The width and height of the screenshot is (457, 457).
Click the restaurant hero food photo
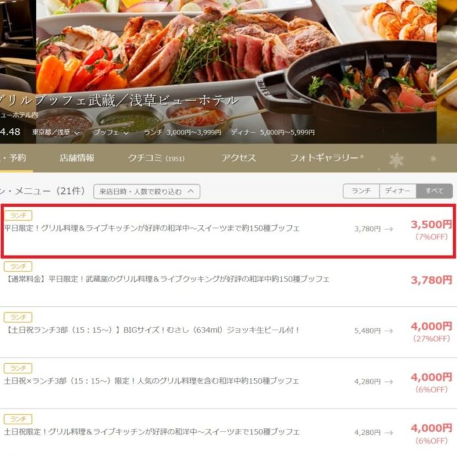[x=236, y=71]
